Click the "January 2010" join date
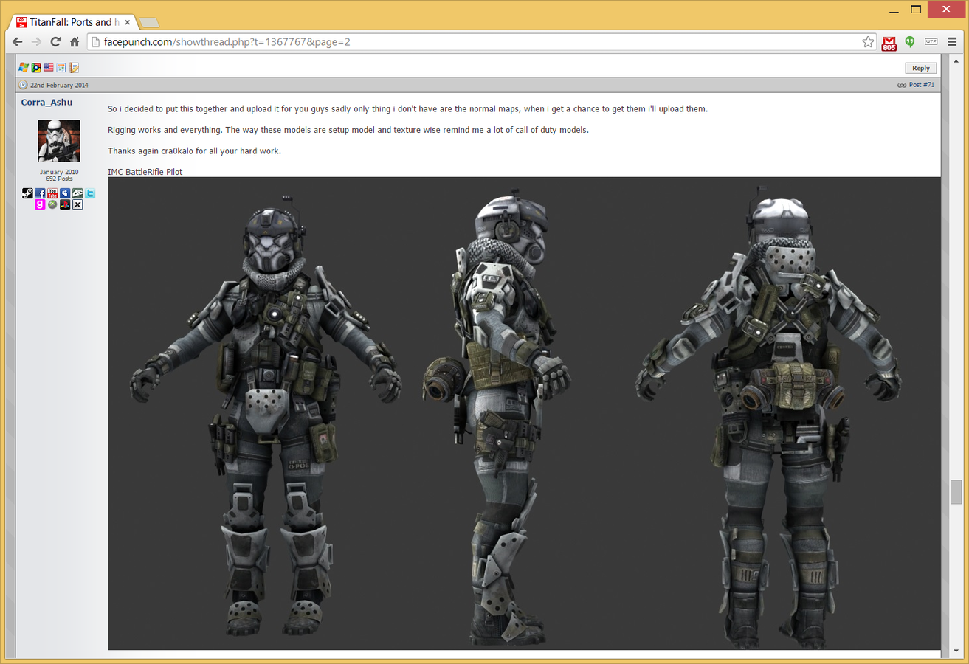 pos(59,172)
